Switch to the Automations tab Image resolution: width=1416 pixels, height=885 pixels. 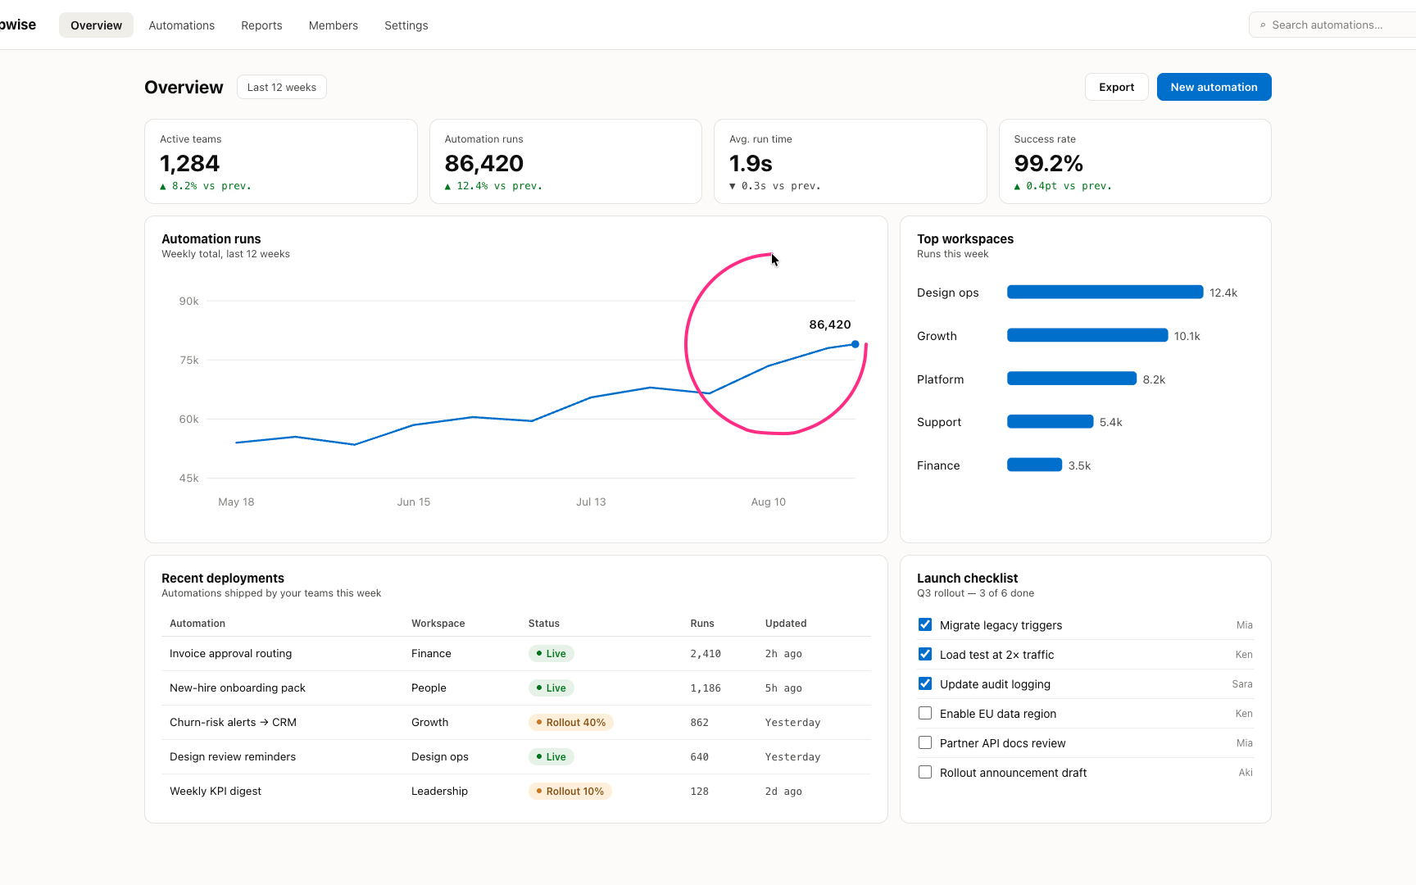click(182, 25)
